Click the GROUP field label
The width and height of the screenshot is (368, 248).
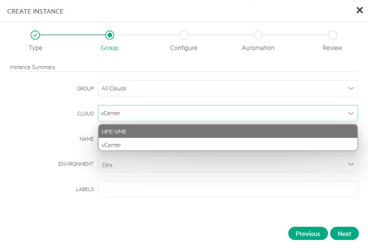(x=85, y=89)
